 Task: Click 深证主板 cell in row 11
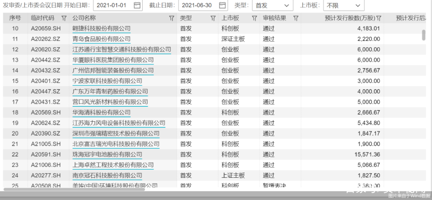[233, 39]
